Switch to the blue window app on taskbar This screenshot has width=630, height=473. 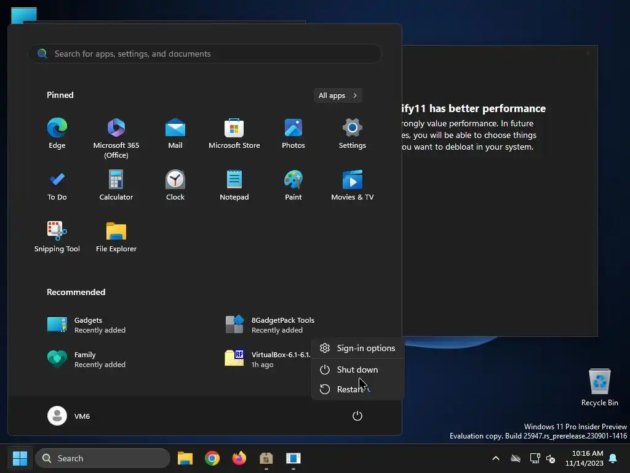tap(293, 458)
